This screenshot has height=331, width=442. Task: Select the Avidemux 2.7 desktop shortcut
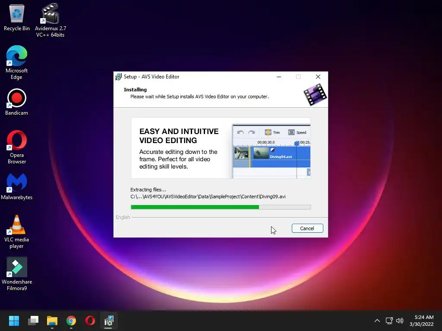[x=50, y=20]
